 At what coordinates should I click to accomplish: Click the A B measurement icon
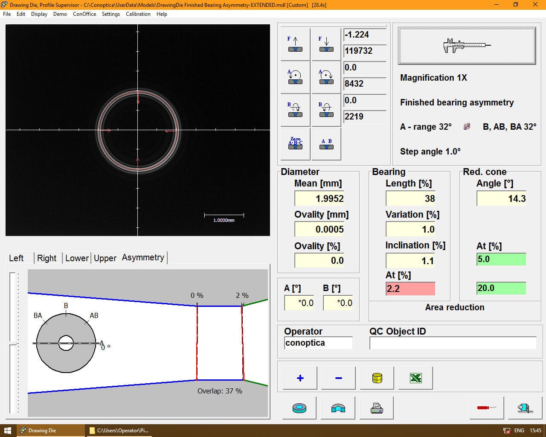click(x=326, y=143)
